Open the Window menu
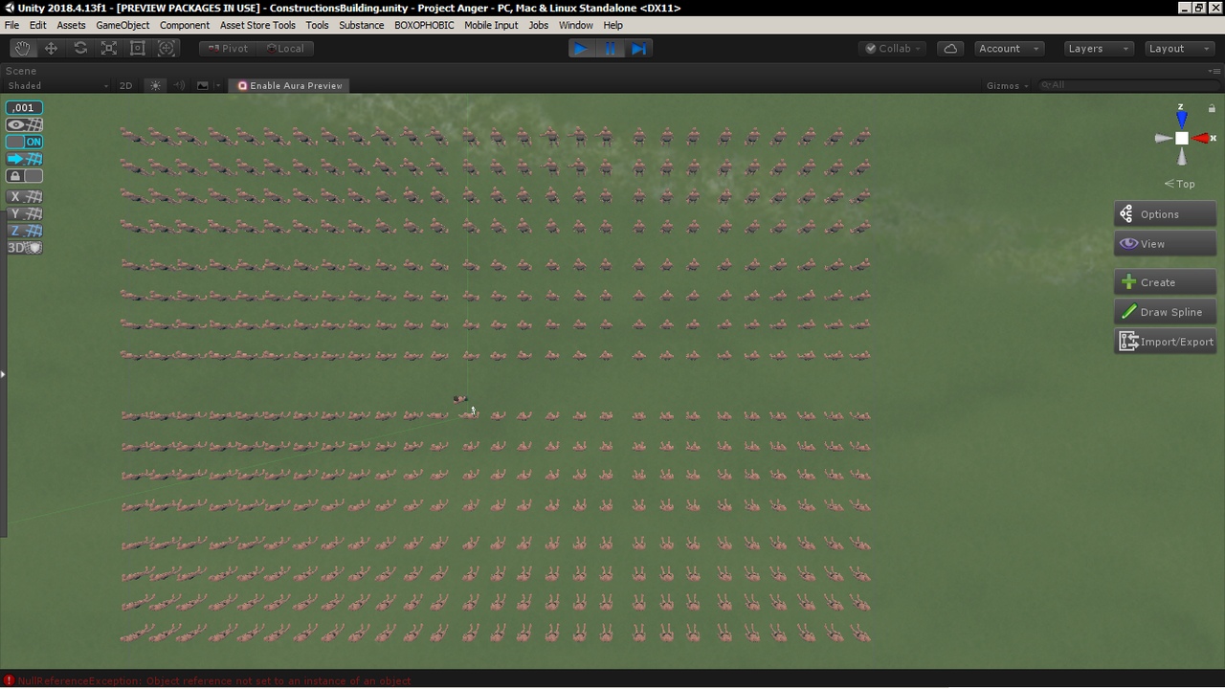This screenshot has width=1225, height=689. 575,25
